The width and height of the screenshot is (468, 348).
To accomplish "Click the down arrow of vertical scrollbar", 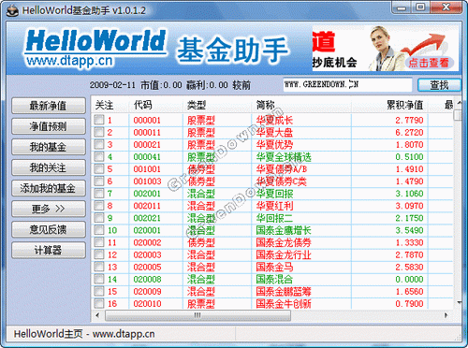I will [459, 302].
